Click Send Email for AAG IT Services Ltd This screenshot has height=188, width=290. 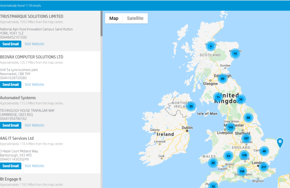pyautogui.click(x=10, y=166)
